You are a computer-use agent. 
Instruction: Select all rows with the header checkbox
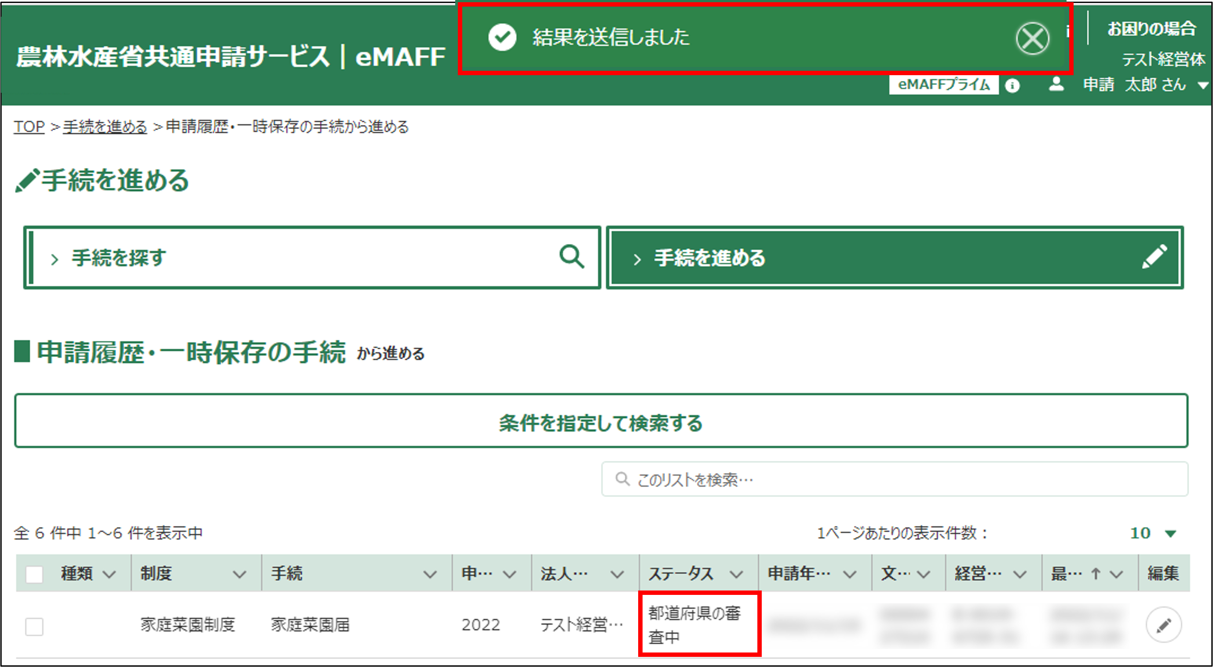pyautogui.click(x=34, y=573)
